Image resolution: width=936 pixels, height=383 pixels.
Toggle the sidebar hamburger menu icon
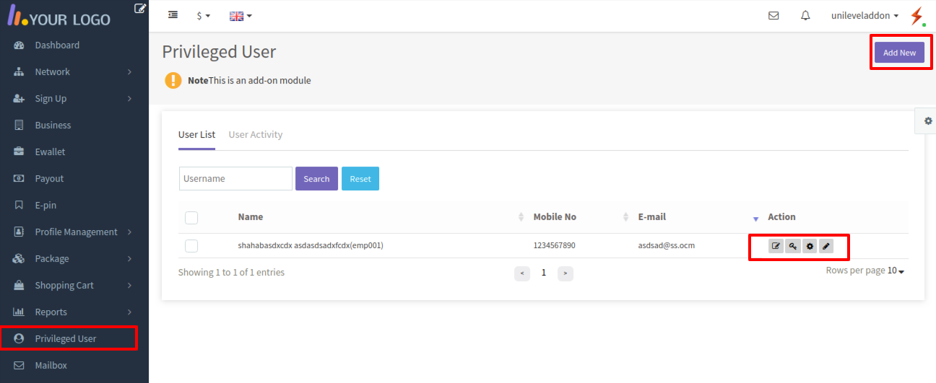click(x=173, y=14)
